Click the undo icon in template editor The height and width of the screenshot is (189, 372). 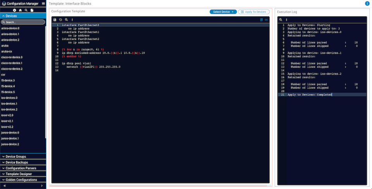pos(61,19)
